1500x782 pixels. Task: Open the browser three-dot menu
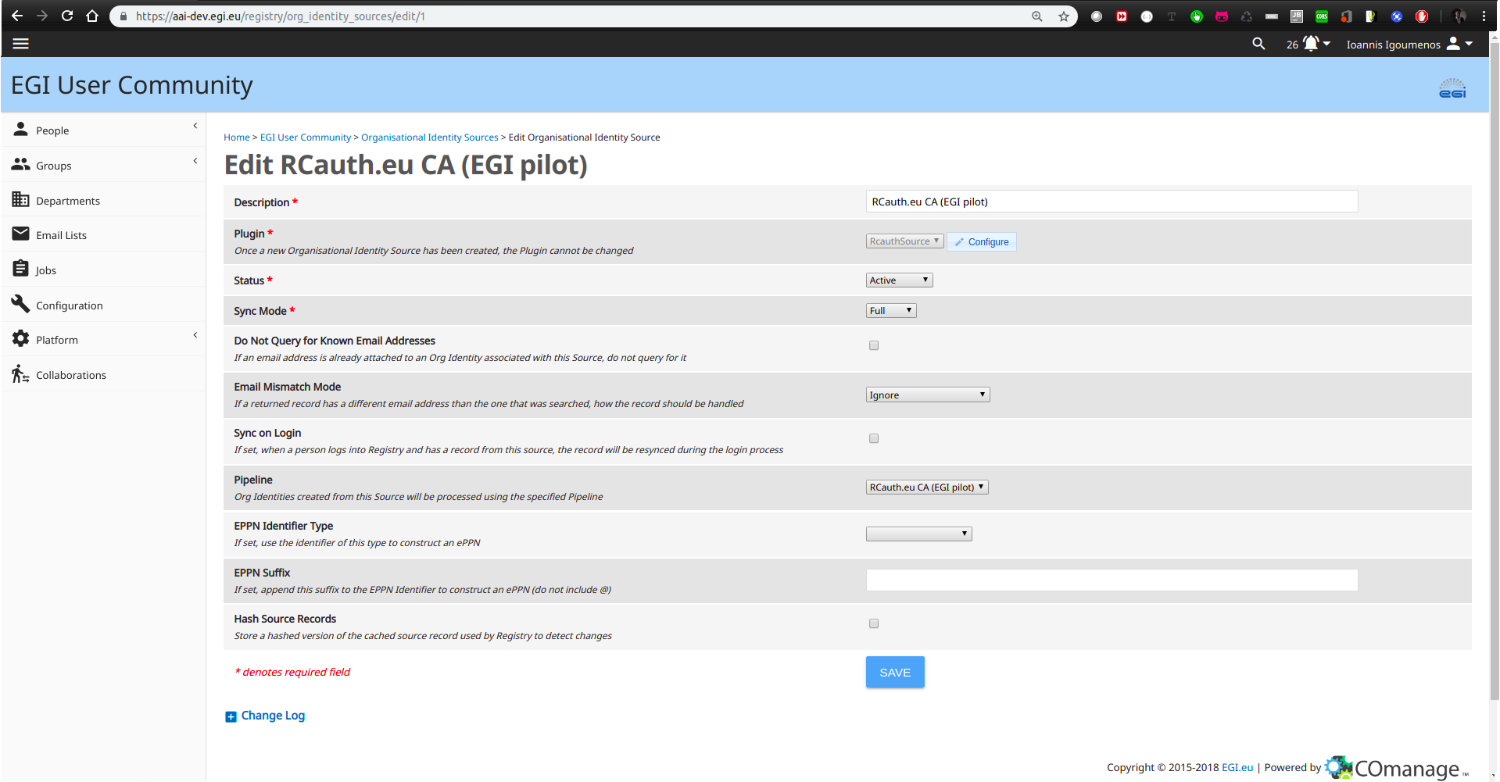click(1484, 16)
